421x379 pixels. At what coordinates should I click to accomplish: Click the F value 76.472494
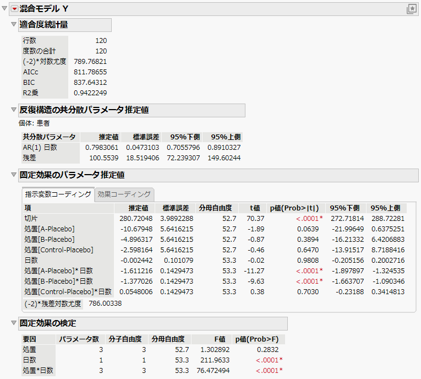pos(213,371)
